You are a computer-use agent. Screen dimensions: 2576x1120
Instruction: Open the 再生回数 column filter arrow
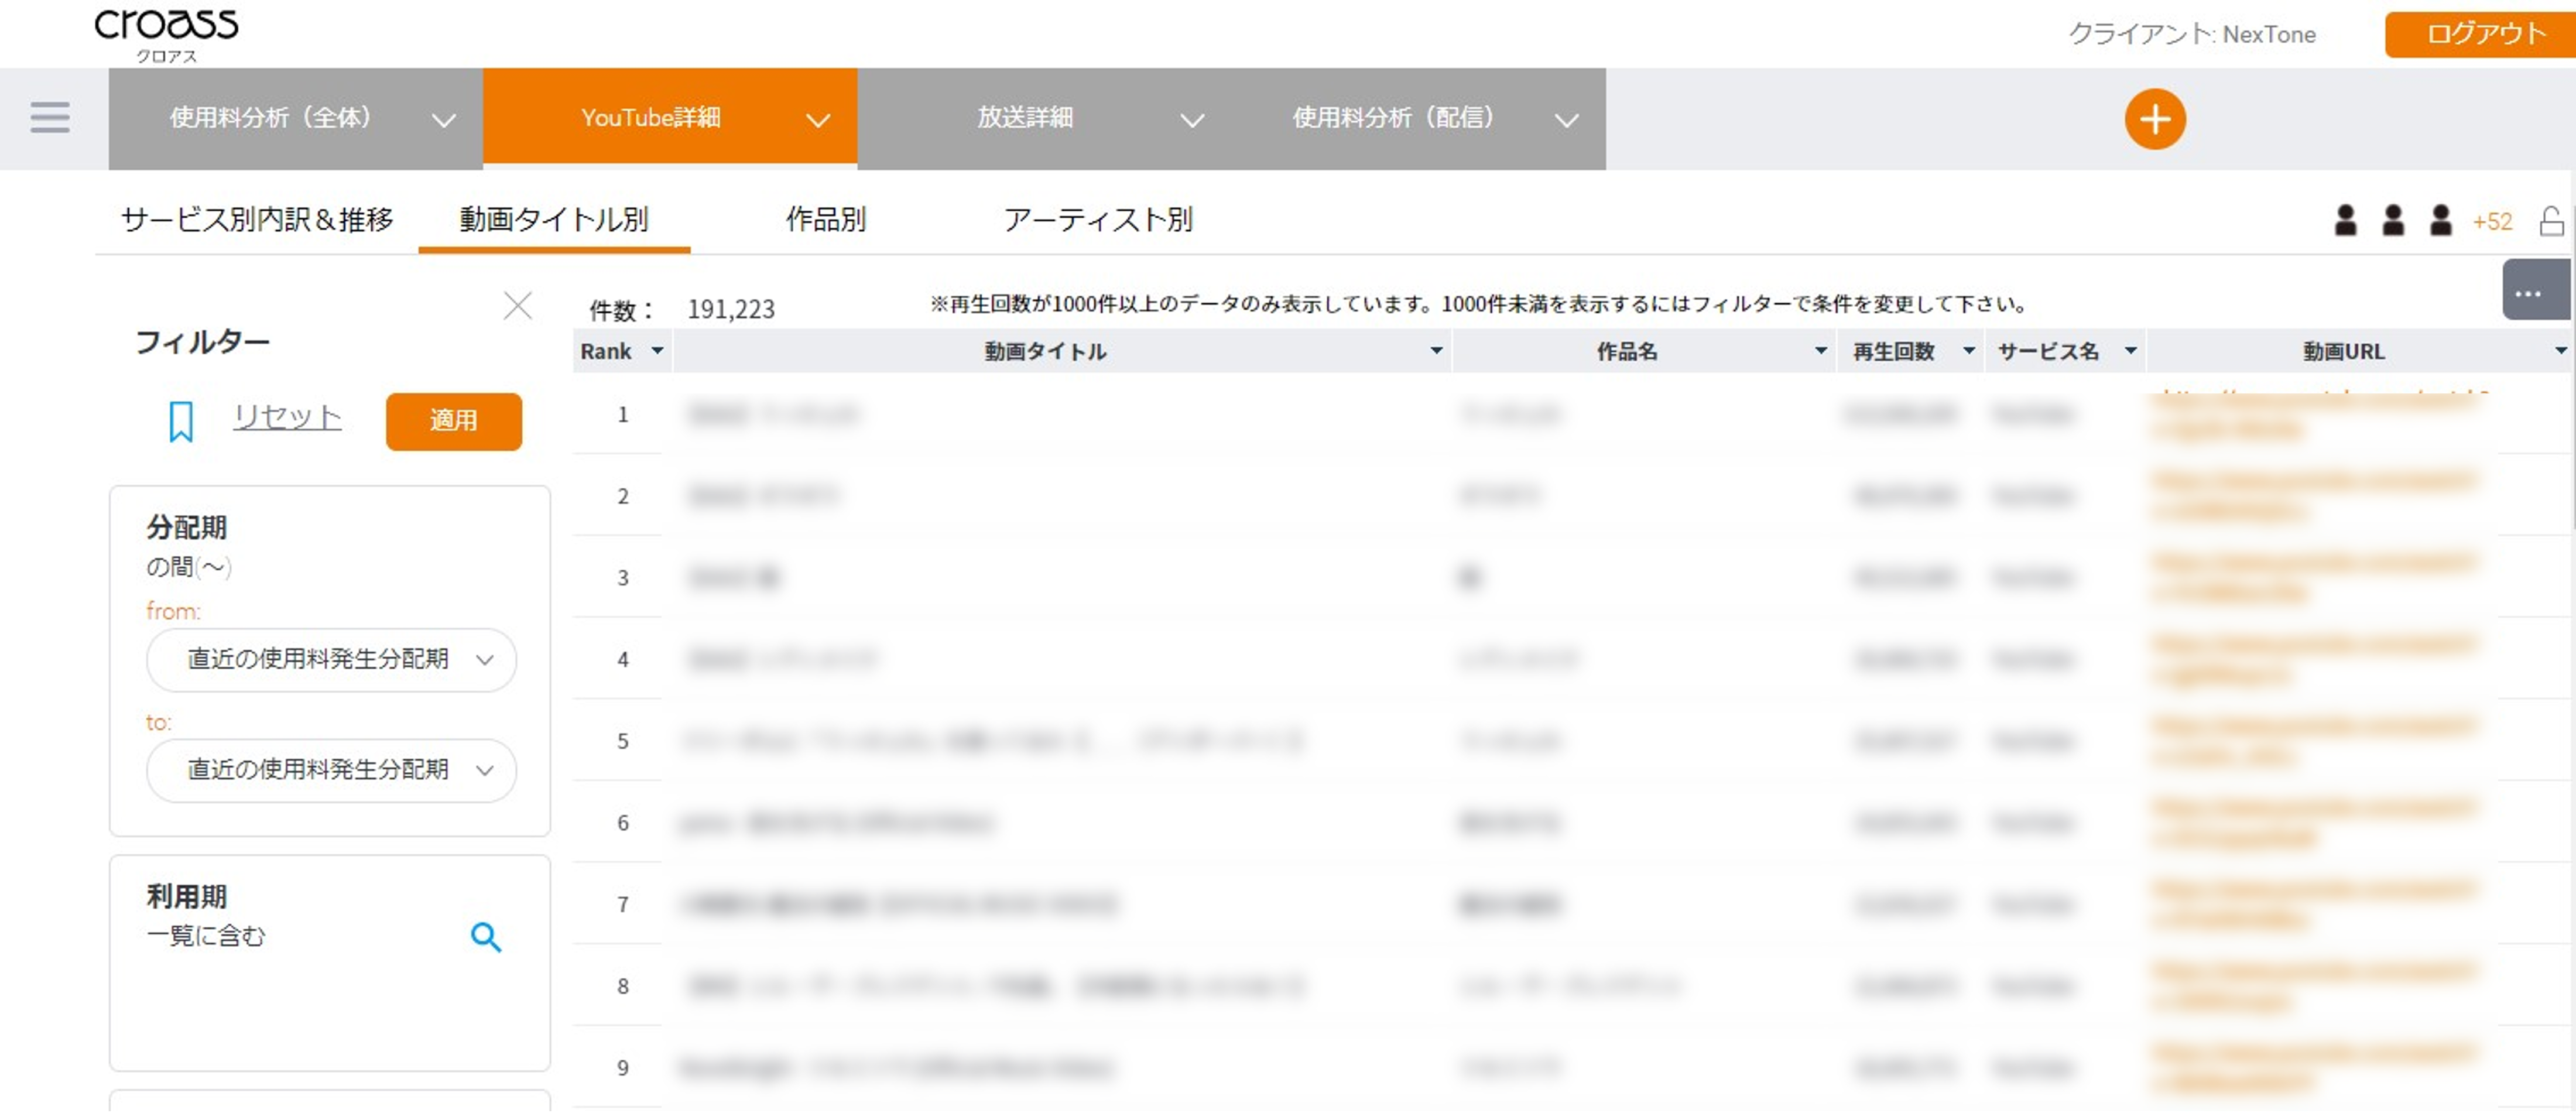[x=1968, y=351]
